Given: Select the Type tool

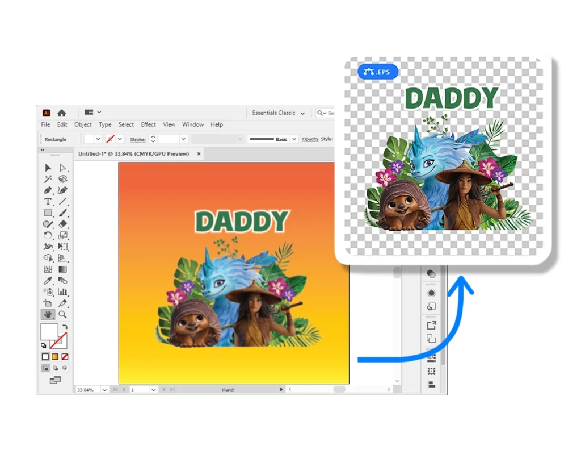Looking at the screenshot, I should click(x=48, y=202).
